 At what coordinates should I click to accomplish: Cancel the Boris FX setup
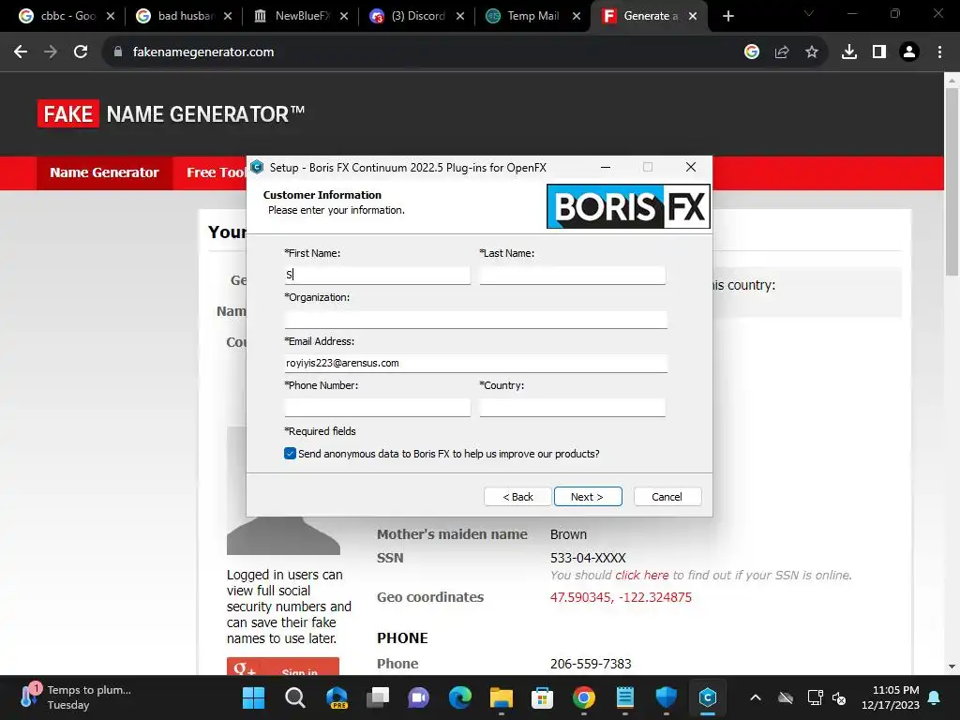click(667, 497)
